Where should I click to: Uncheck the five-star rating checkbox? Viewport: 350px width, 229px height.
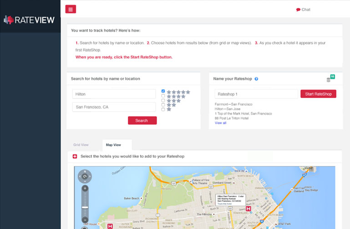coord(163,91)
